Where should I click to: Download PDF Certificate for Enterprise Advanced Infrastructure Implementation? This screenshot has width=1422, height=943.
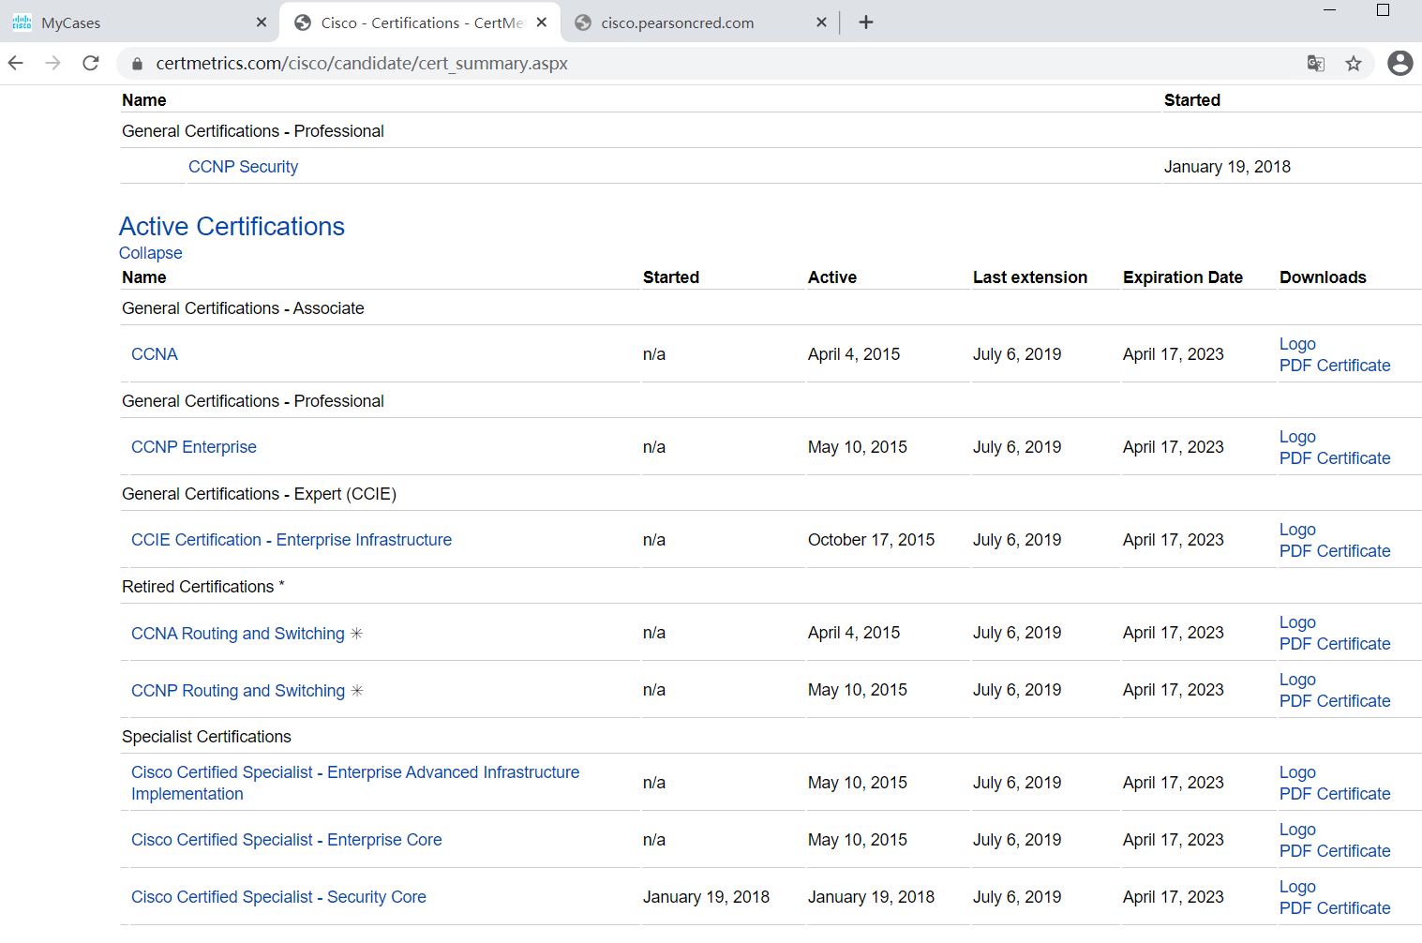[x=1335, y=794]
